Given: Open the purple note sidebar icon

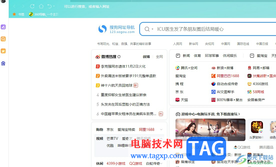Looking at the screenshot, I should click(x=3, y=27).
